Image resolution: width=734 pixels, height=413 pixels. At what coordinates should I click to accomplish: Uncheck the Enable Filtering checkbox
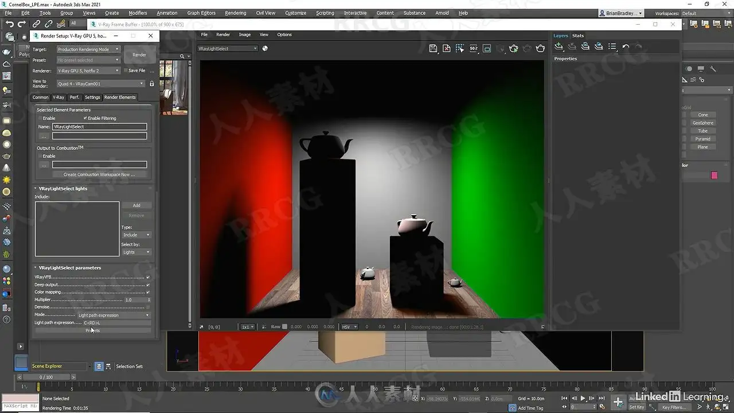coord(85,118)
